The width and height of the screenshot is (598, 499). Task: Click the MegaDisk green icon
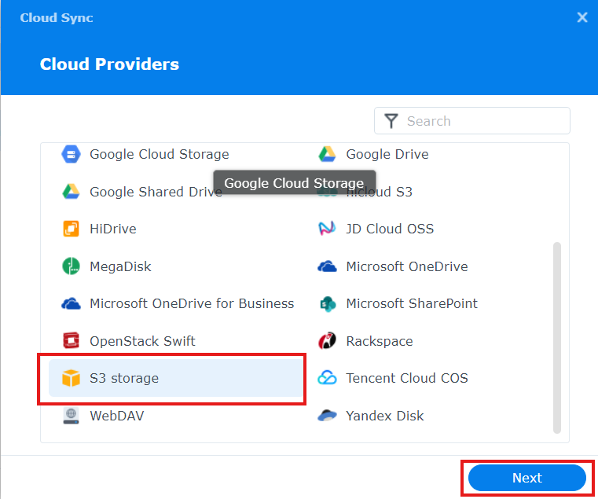(71, 266)
